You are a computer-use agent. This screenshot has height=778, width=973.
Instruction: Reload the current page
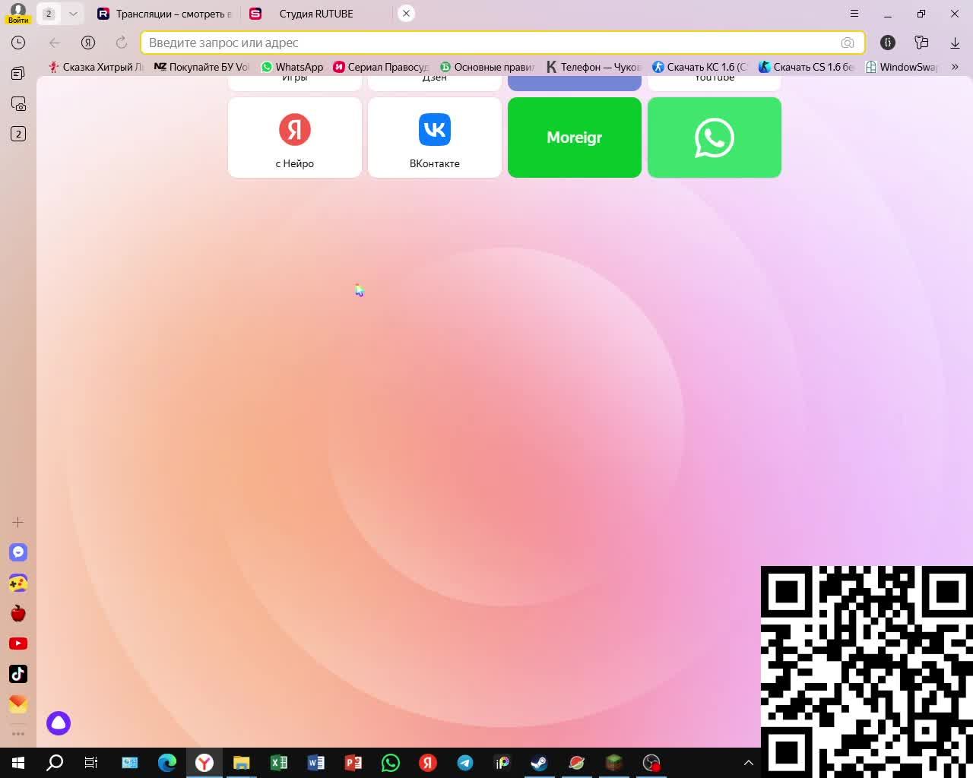pyautogui.click(x=122, y=43)
